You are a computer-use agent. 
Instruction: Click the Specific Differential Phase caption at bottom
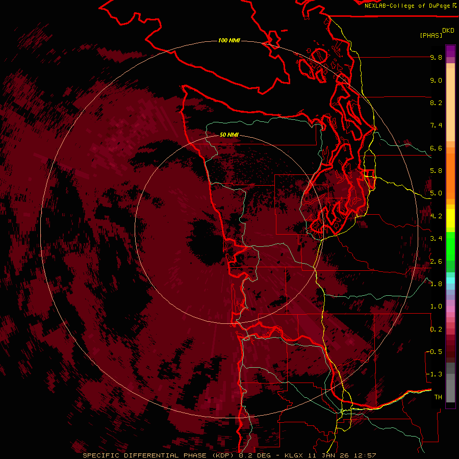coord(229,455)
